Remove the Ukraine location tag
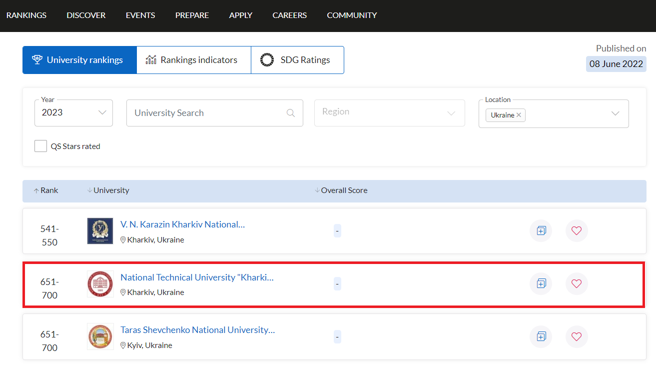656x372 pixels. click(x=519, y=115)
